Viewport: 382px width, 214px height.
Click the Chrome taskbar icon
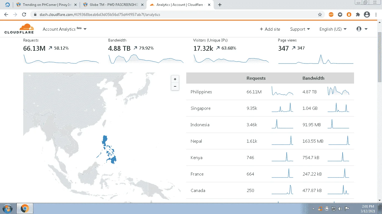pos(25,208)
